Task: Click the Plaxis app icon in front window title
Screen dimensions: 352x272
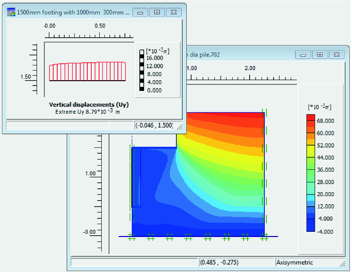Action: pos(11,12)
